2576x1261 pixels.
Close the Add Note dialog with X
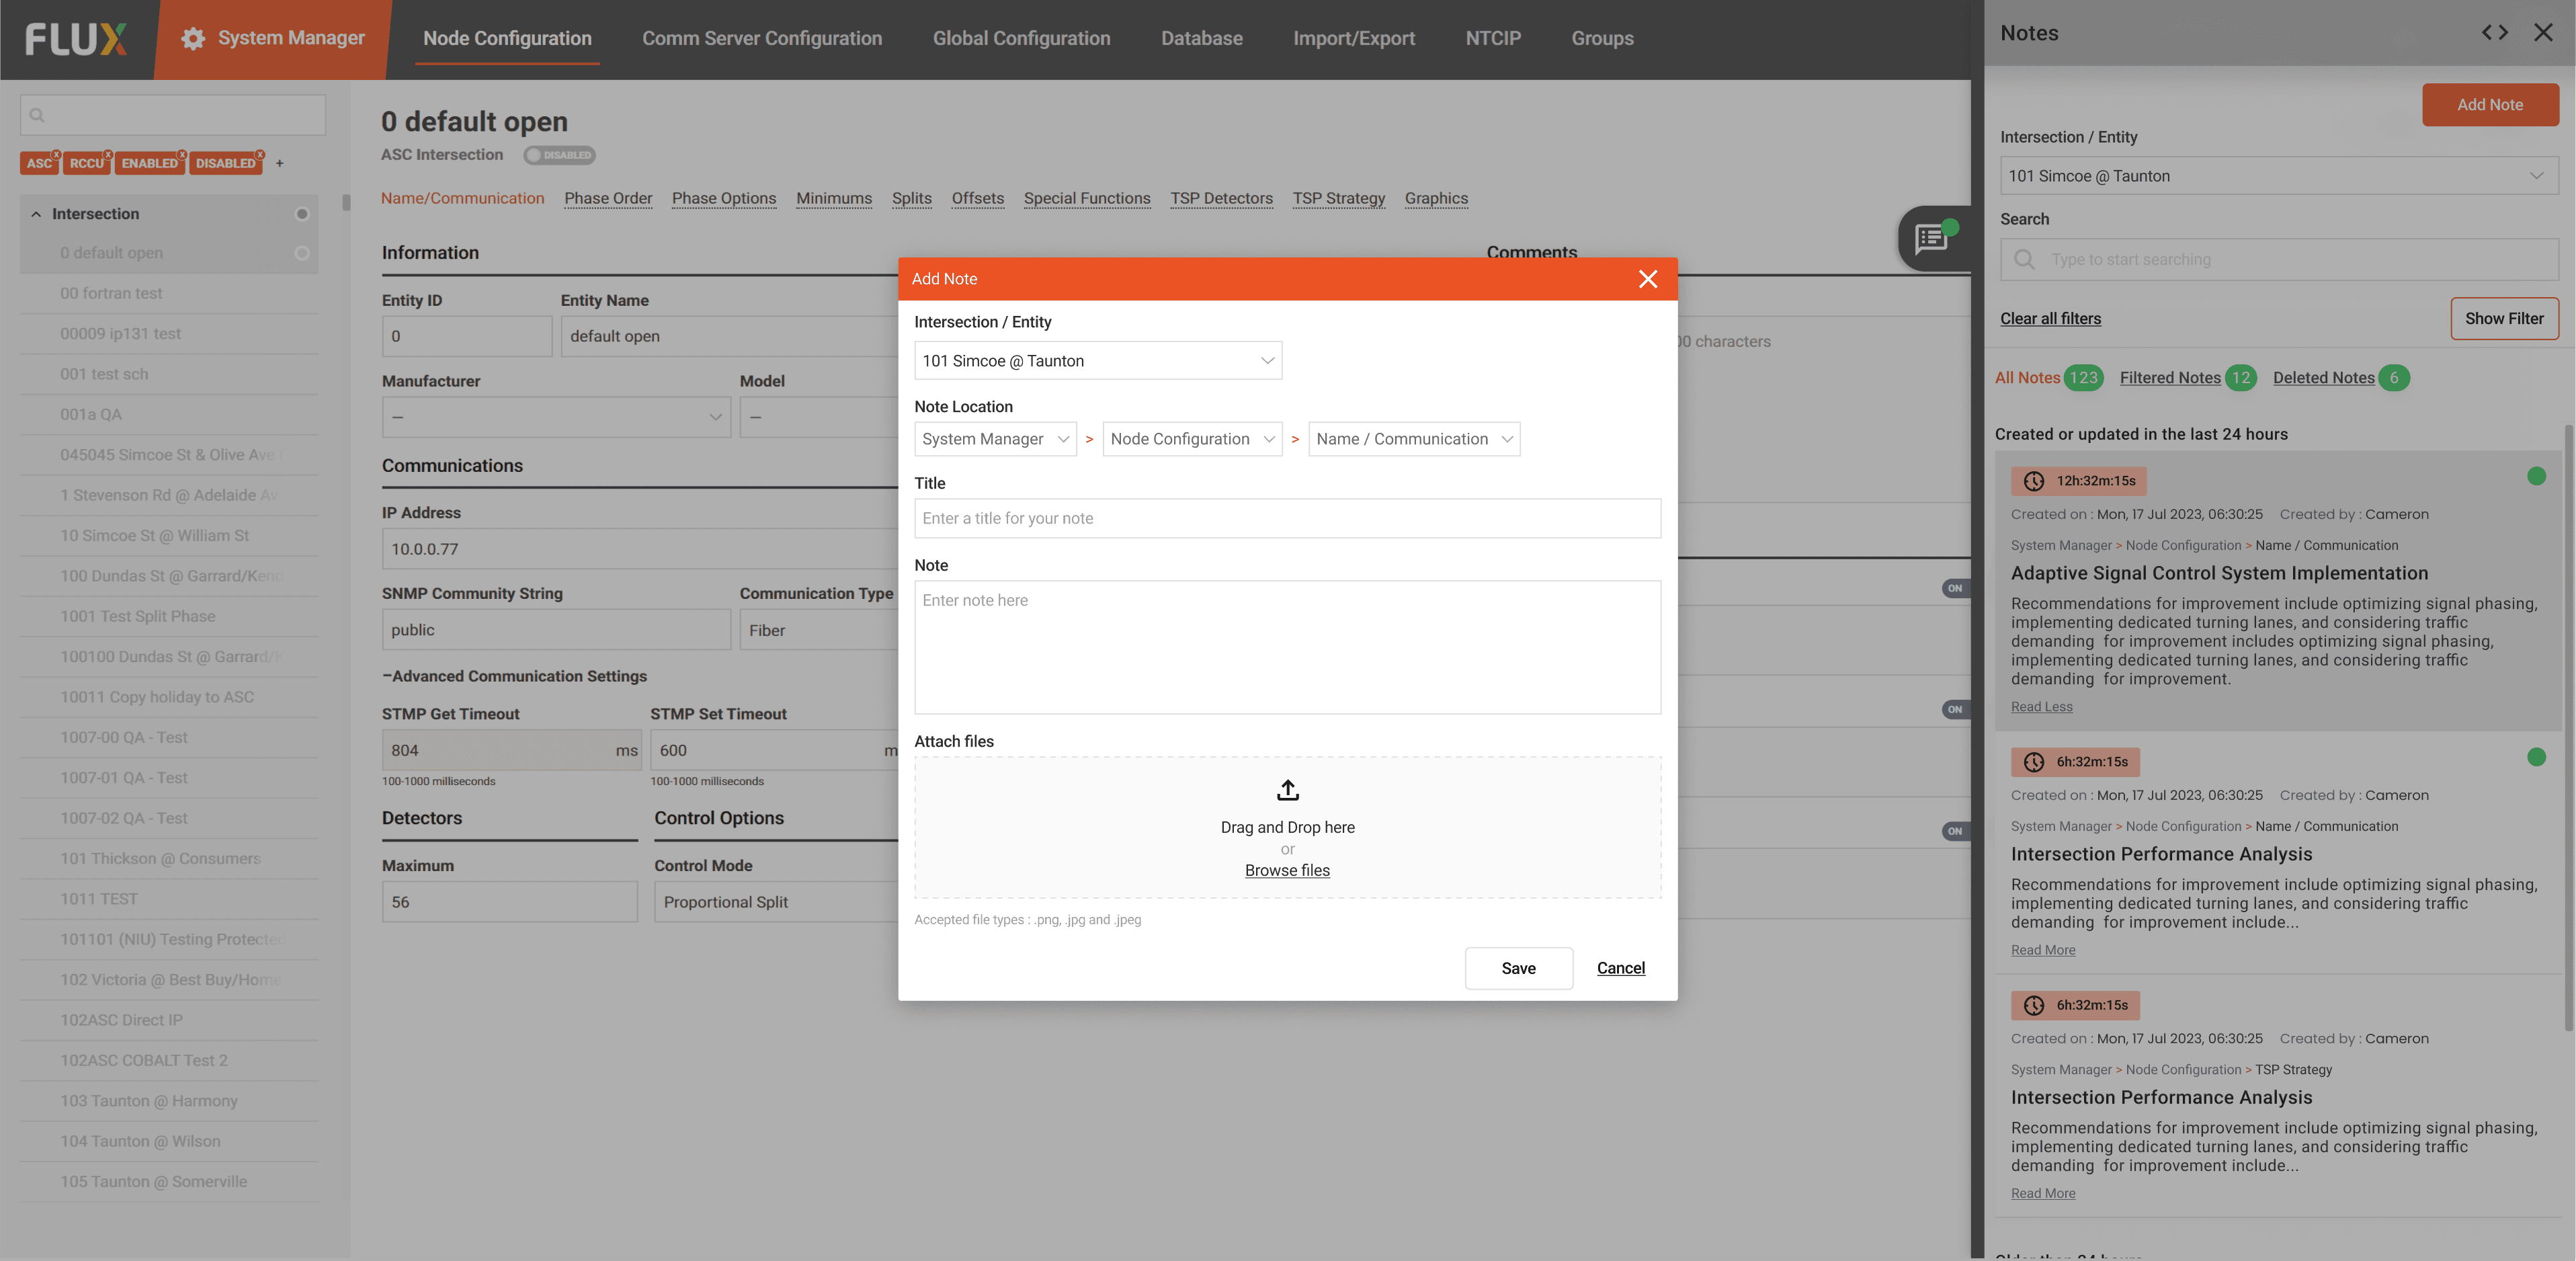coord(1647,279)
